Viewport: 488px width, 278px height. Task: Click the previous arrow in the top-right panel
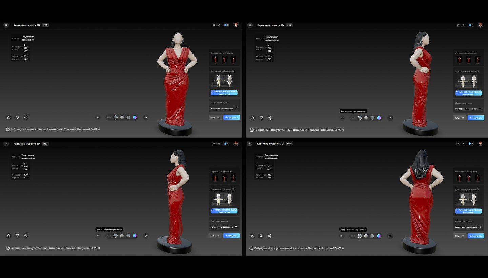tap(342, 118)
